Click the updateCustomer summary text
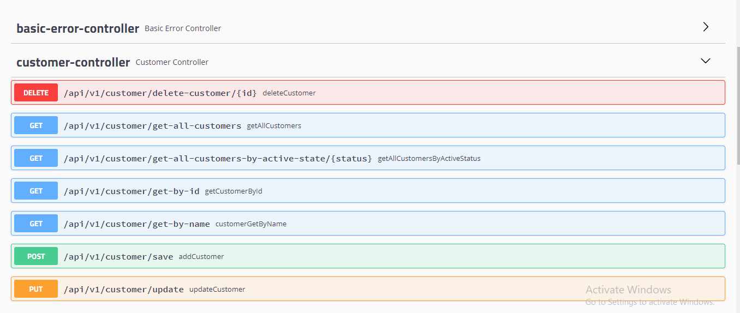 [x=217, y=290]
